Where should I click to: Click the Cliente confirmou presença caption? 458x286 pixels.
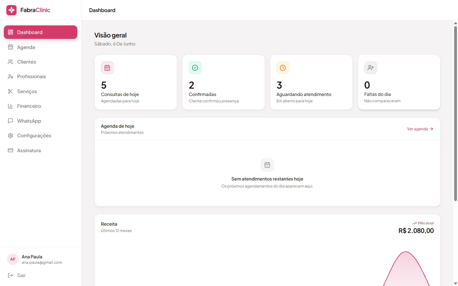click(x=214, y=101)
